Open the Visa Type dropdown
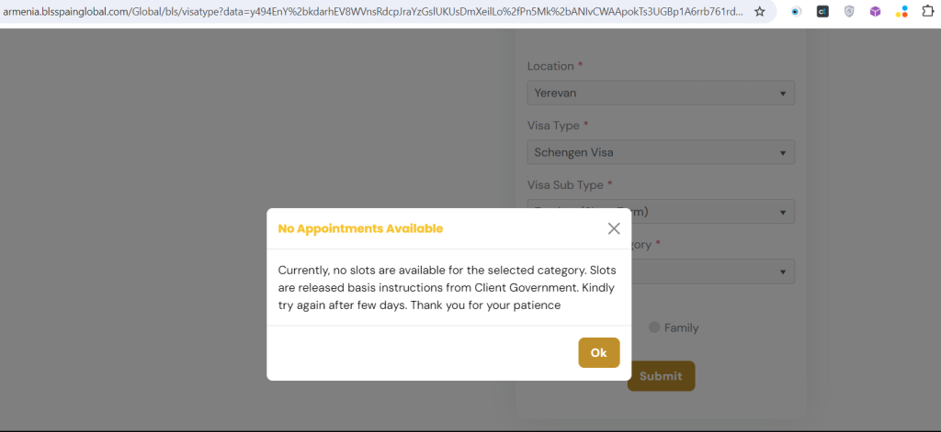Screen dimensions: 941x432 click(x=661, y=152)
